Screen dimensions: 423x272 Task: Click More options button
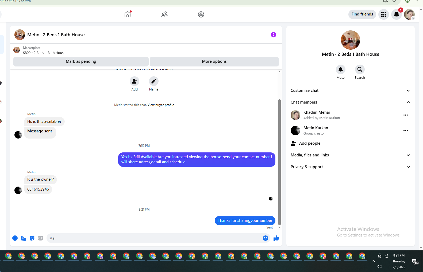[214, 61]
